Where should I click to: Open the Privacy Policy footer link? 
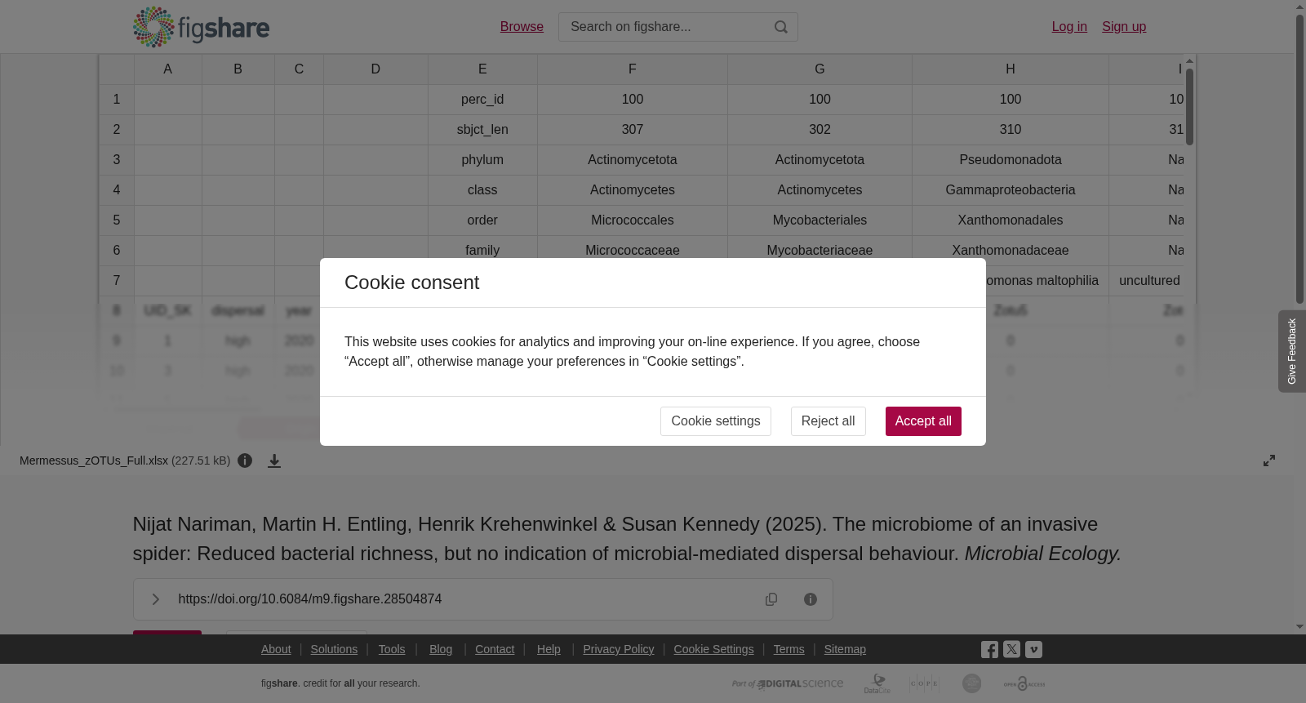(x=619, y=649)
